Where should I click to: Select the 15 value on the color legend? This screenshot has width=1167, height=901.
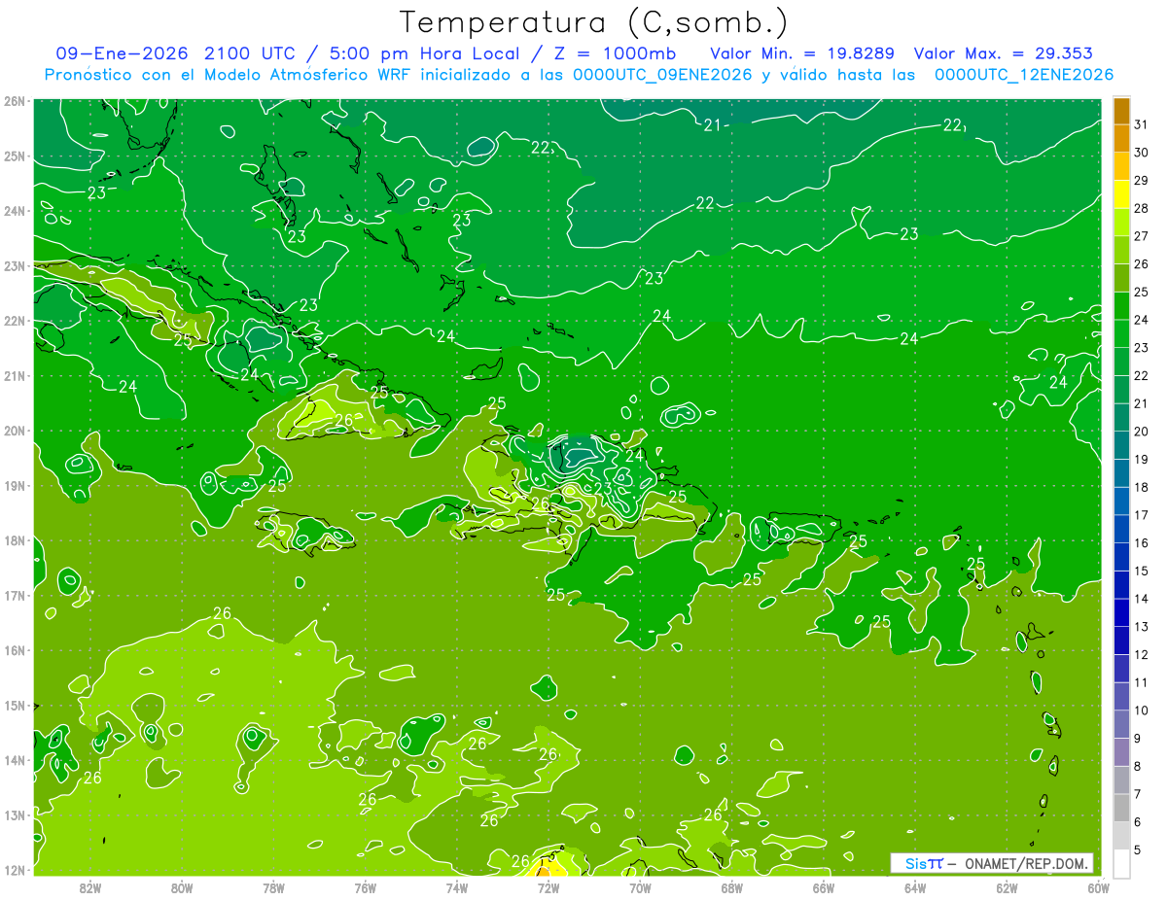point(1141,571)
